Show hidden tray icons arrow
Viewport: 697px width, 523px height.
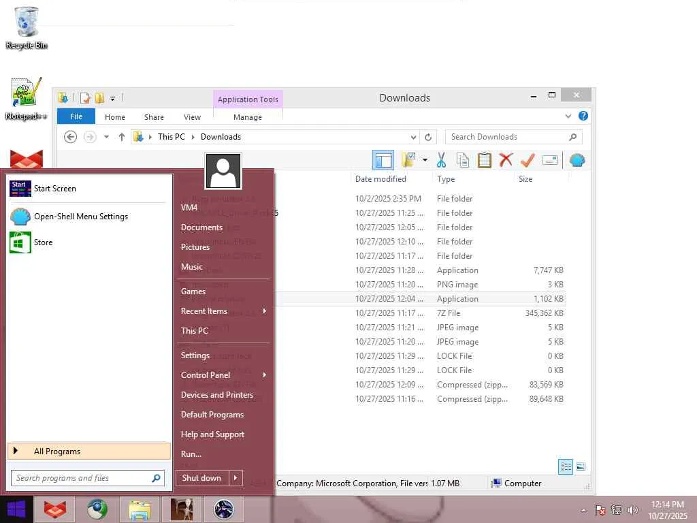pyautogui.click(x=583, y=511)
